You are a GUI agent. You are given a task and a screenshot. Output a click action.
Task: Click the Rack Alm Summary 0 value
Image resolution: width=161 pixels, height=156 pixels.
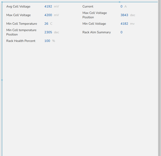pos(122,32)
